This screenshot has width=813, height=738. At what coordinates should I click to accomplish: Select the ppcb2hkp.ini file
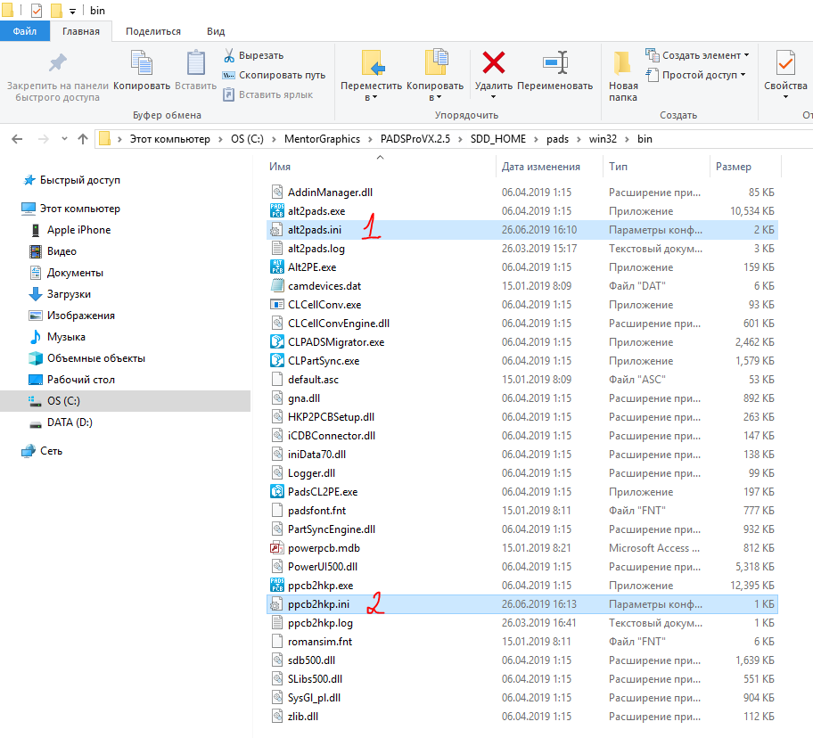[522, 604]
